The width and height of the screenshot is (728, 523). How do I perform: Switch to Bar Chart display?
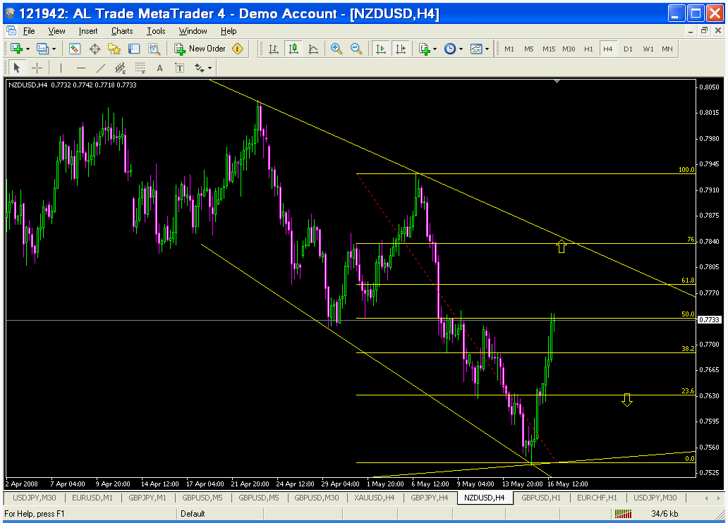point(274,49)
